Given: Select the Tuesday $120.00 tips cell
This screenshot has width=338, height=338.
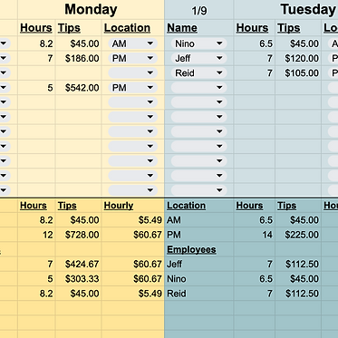Looking at the screenshot, I should (298, 58).
